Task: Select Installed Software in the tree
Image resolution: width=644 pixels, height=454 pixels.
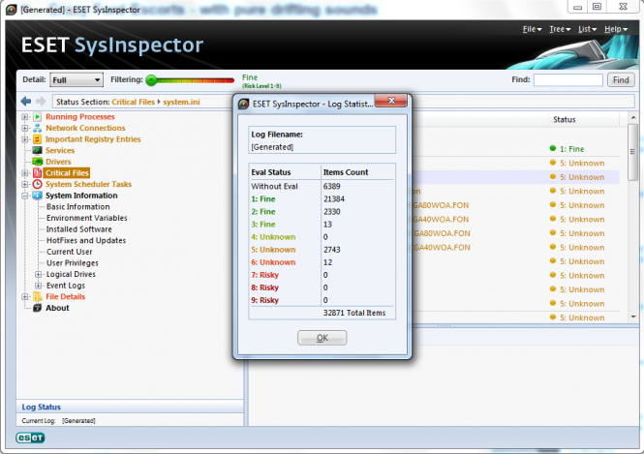Action: point(78,229)
